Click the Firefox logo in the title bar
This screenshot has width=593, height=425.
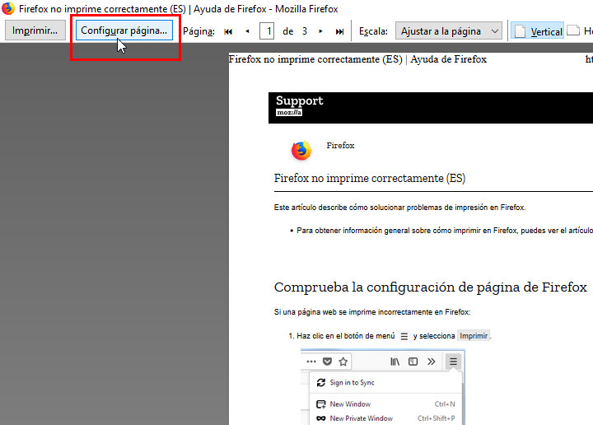[8, 9]
